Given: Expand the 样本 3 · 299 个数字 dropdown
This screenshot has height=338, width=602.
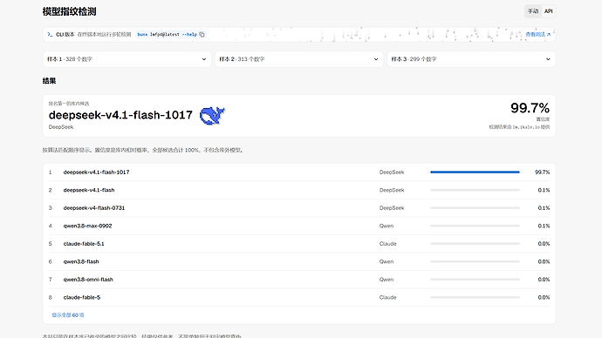Looking at the screenshot, I should [x=471, y=59].
